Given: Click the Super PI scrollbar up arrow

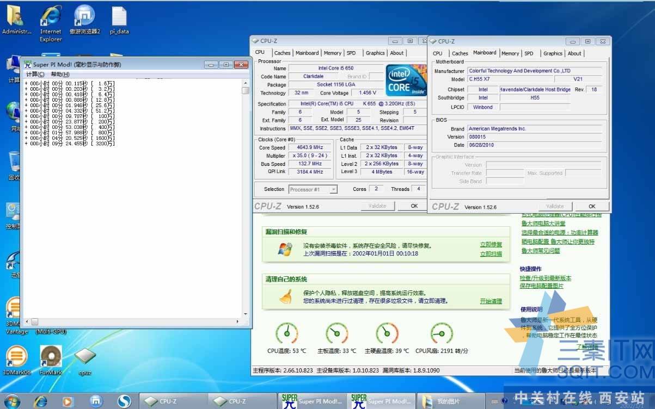Looking at the screenshot, I should [246, 83].
